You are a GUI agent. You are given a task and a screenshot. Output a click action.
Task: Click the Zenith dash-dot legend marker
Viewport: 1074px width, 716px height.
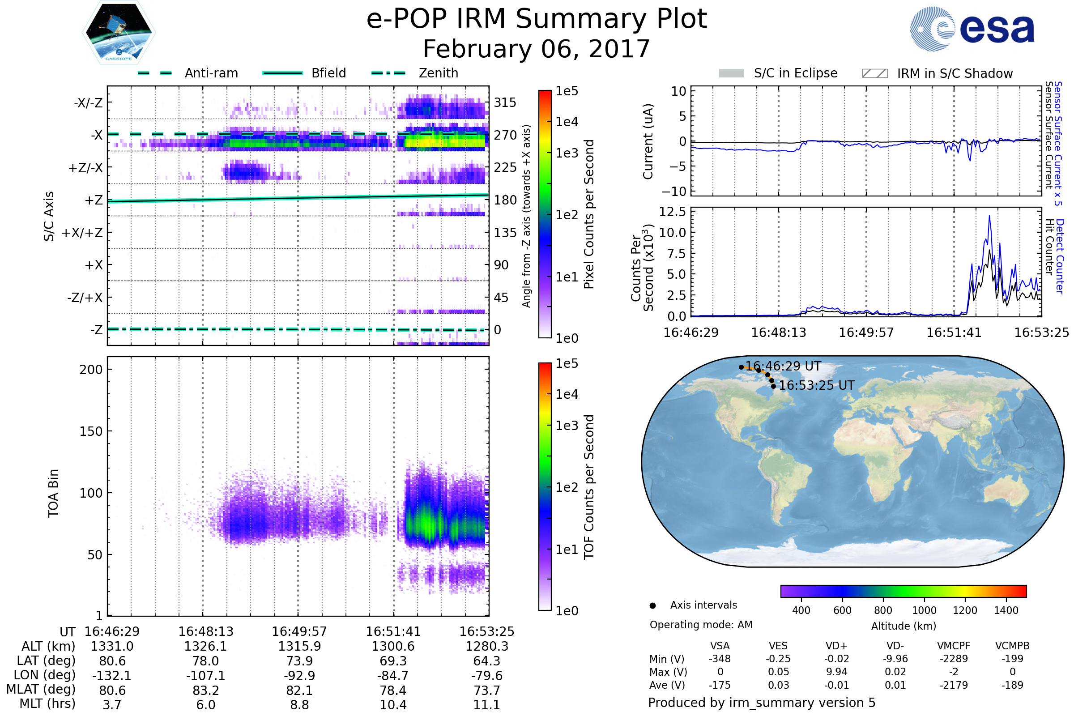[388, 73]
